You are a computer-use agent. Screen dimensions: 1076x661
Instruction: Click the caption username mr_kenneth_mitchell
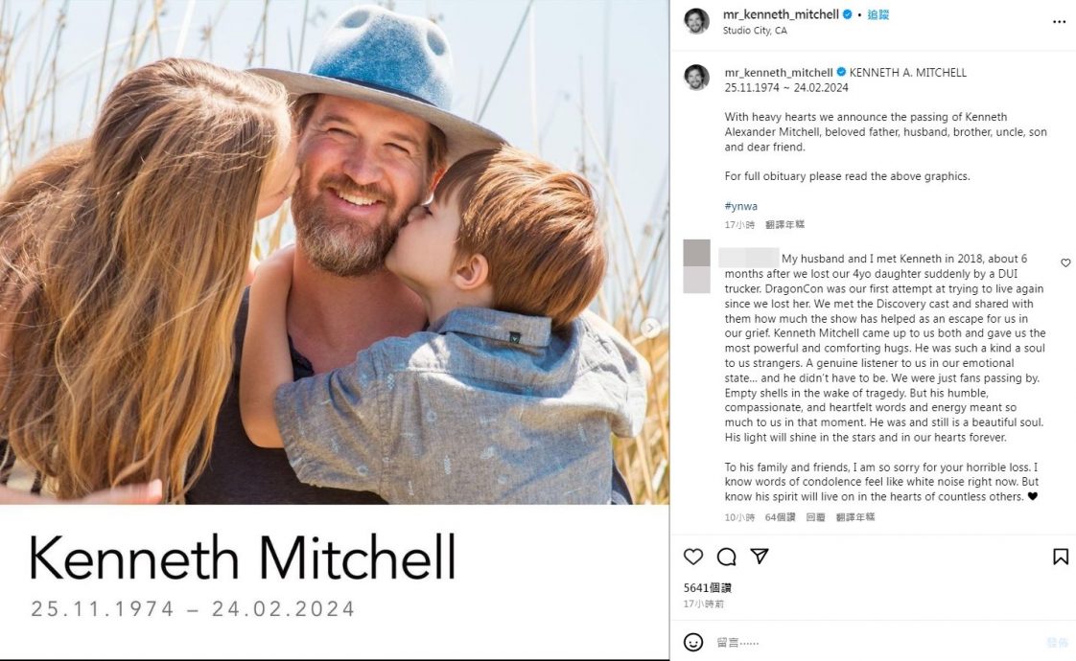[x=778, y=73]
